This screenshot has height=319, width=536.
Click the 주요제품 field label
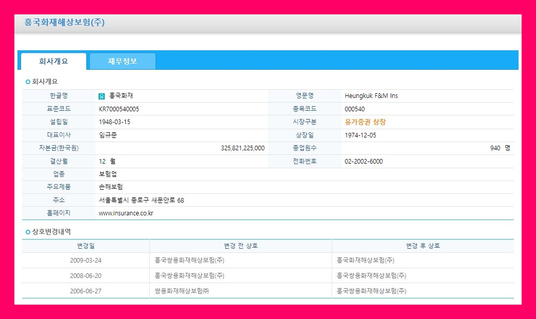point(59,187)
